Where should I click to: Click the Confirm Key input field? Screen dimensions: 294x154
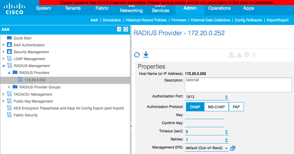[204, 124]
